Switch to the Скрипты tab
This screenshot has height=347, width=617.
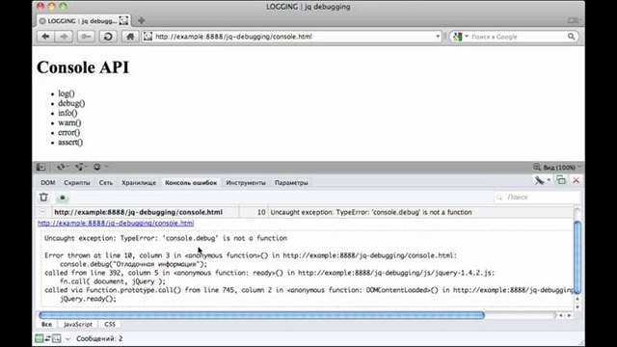(x=77, y=183)
